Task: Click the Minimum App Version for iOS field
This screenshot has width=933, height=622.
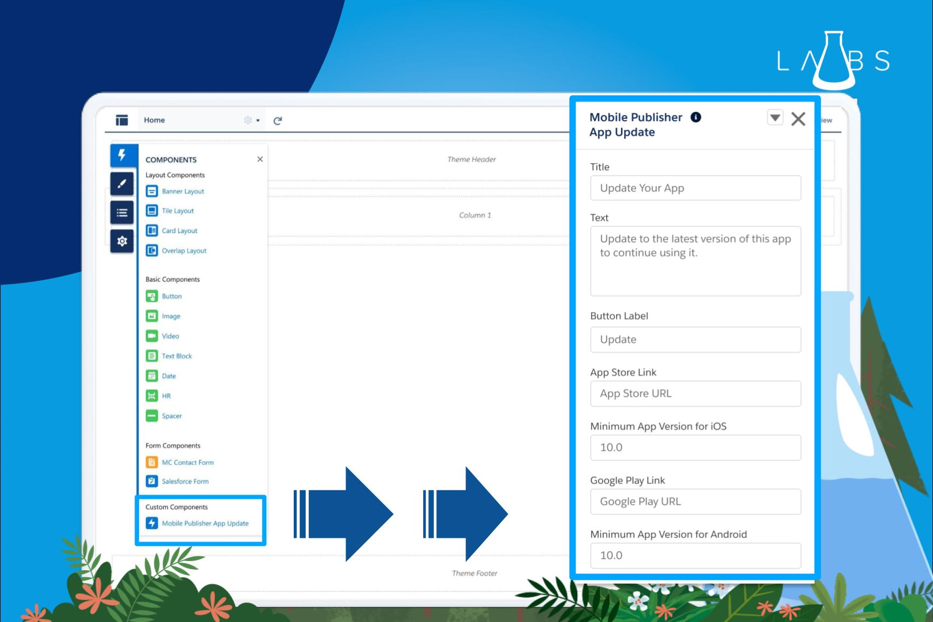Action: click(695, 448)
